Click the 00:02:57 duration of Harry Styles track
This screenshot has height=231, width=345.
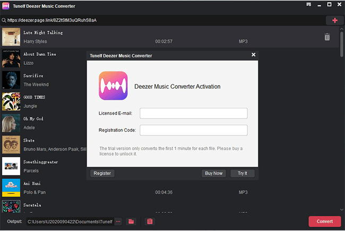pyautogui.click(x=163, y=41)
